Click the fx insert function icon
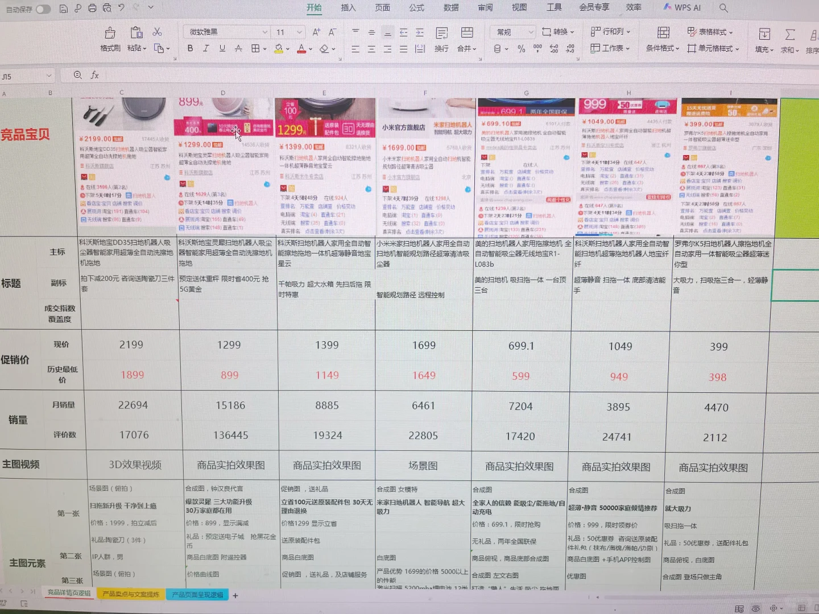Image resolution: width=819 pixels, height=614 pixels. 94,75
